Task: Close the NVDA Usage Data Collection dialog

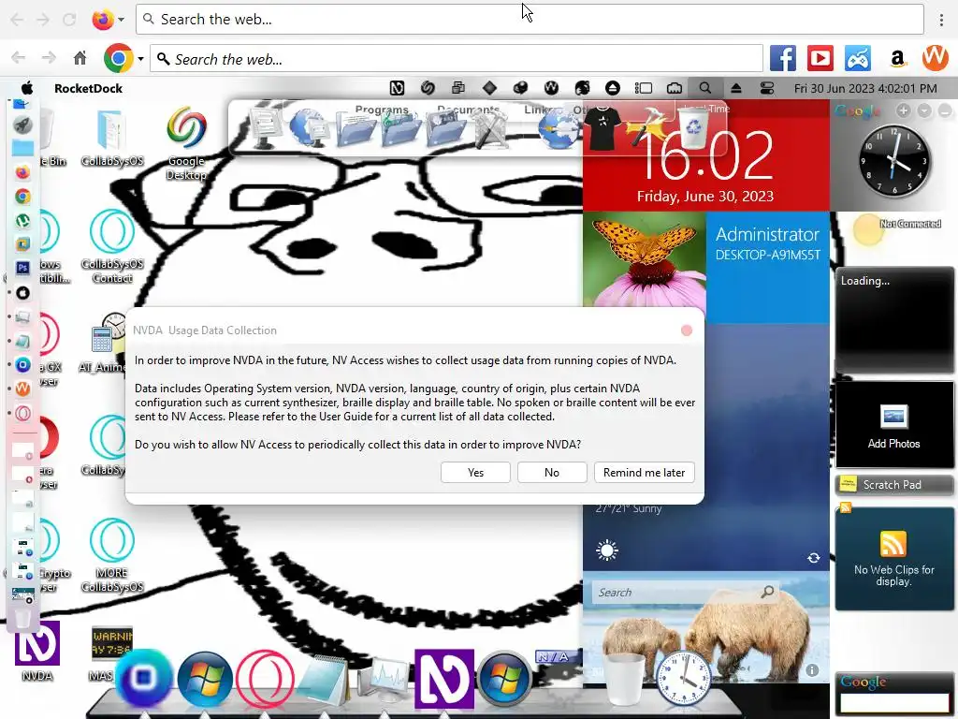Action: point(687,330)
